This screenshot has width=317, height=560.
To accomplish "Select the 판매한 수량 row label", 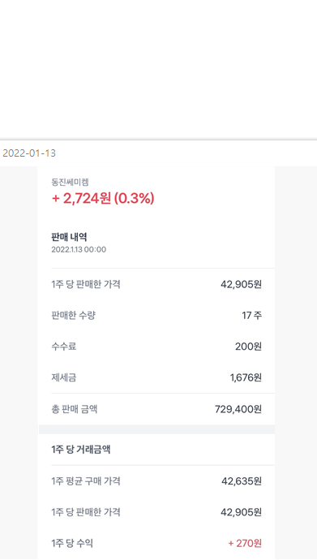I will pyautogui.click(x=74, y=316).
